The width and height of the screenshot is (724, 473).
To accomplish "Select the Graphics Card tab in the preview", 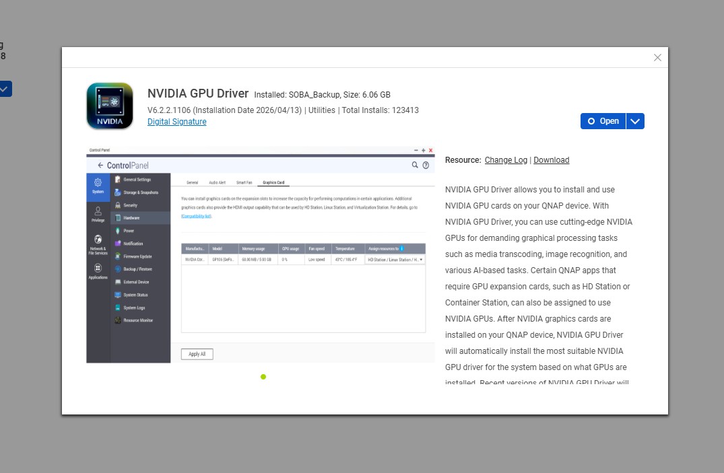I will [273, 182].
